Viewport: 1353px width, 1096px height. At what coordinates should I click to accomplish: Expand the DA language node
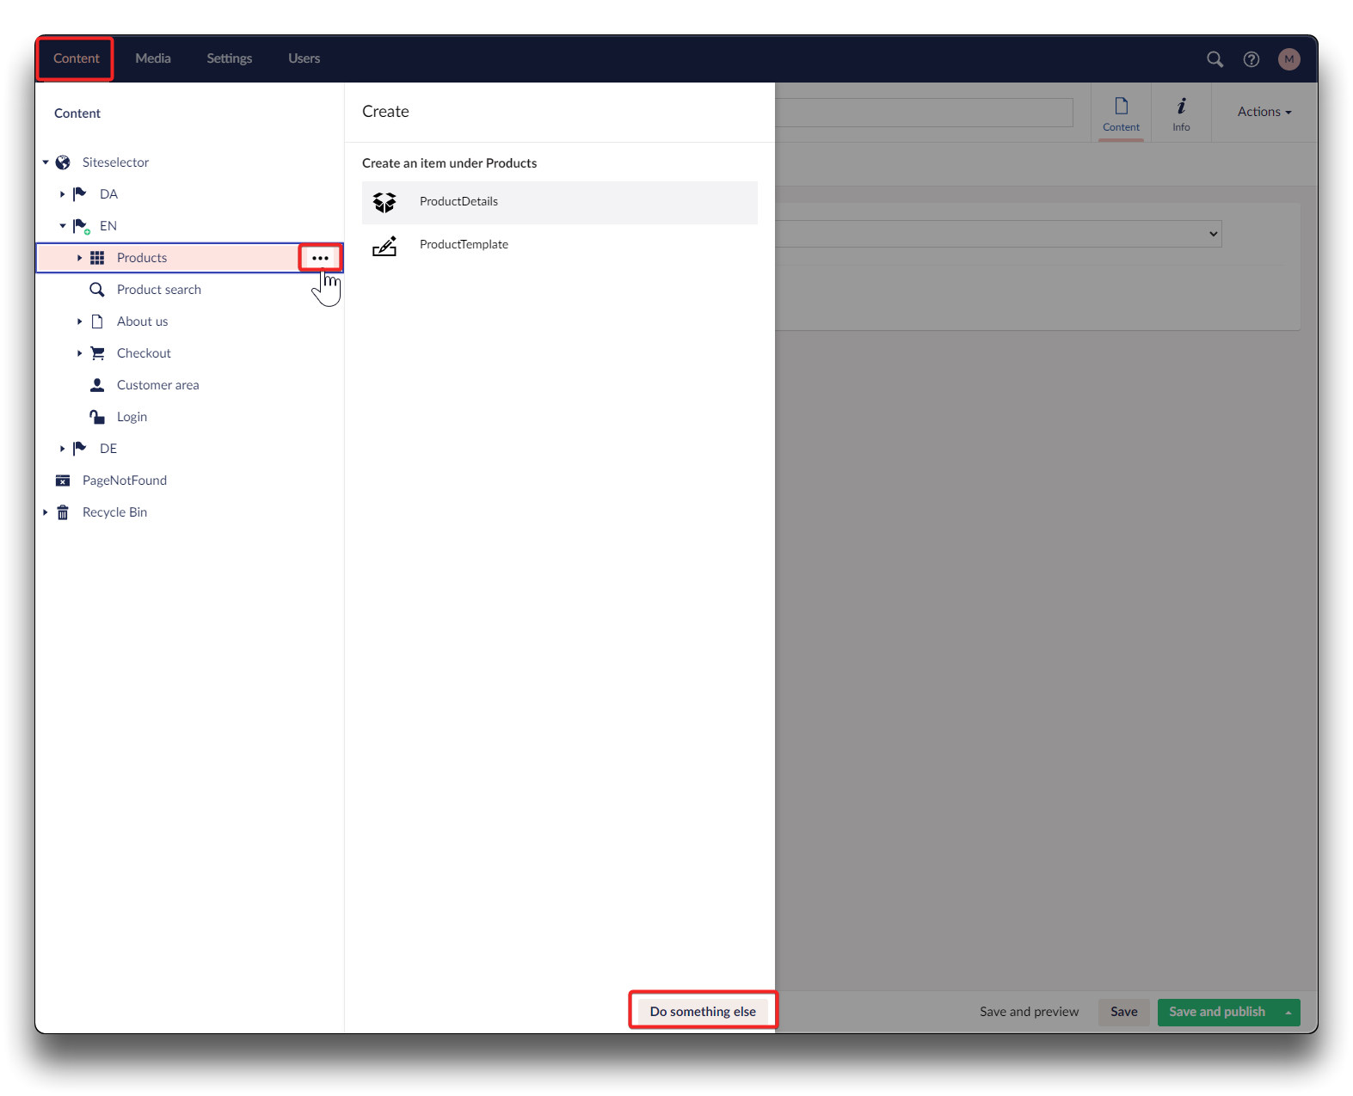tap(62, 194)
